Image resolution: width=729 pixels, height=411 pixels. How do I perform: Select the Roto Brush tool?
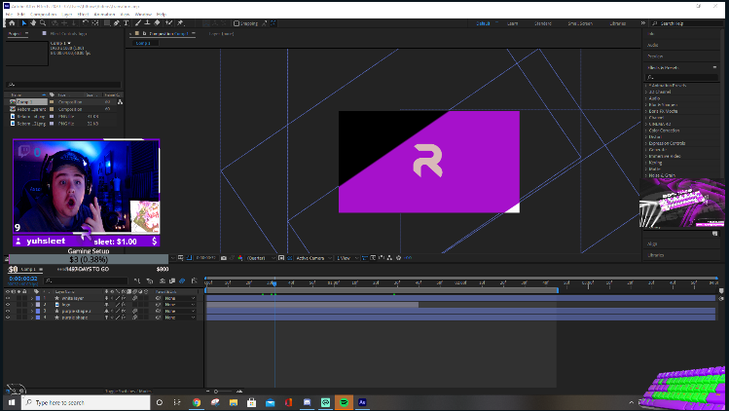click(x=168, y=22)
